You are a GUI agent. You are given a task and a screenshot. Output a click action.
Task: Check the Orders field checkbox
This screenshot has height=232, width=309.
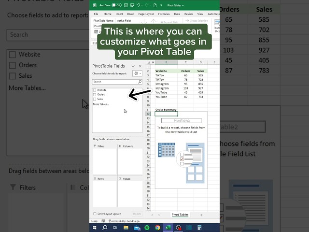[95, 95]
